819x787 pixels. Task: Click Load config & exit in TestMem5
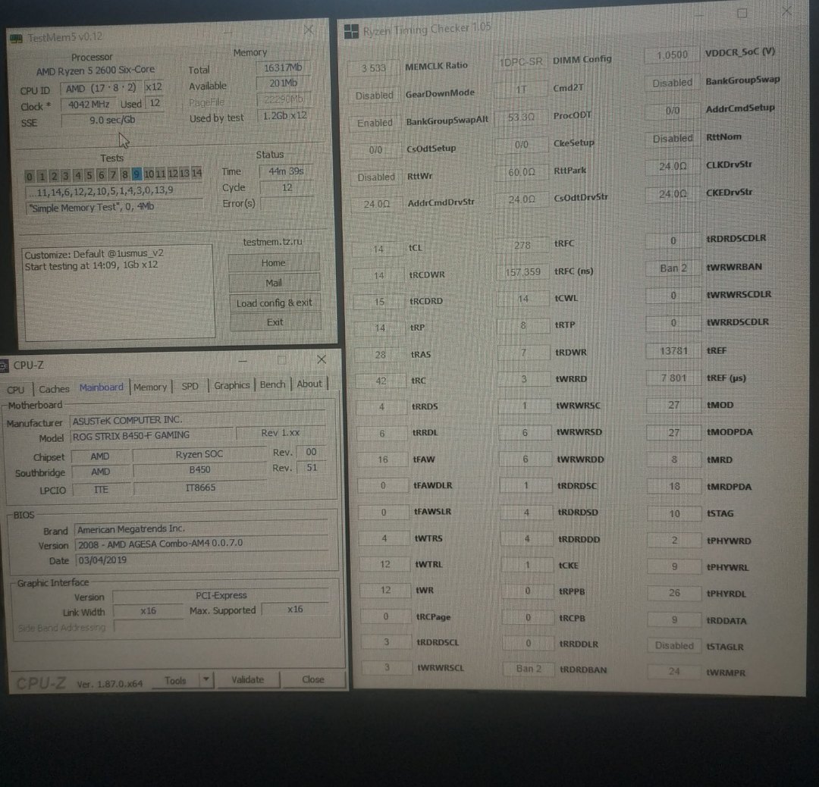275,303
